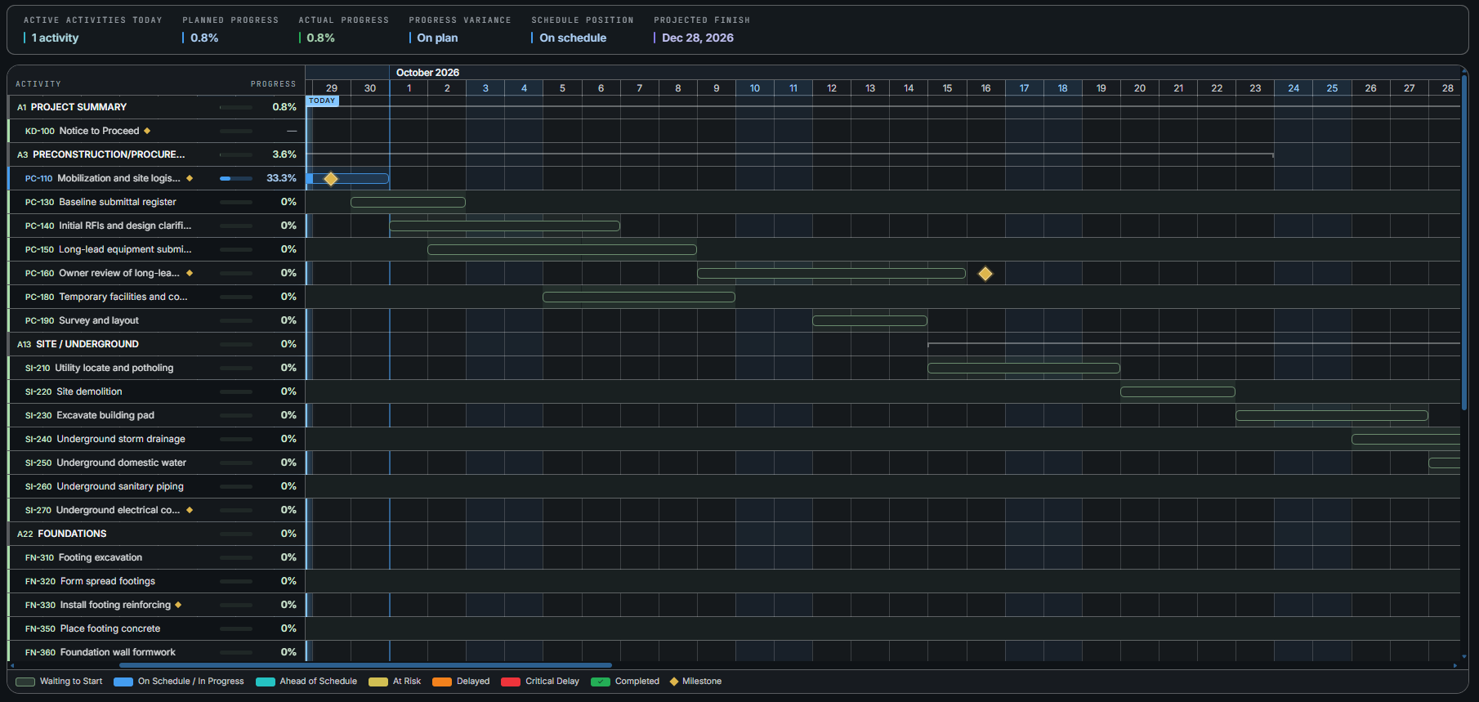
Task: Click the PROGRESS column header
Action: pyautogui.click(x=274, y=84)
